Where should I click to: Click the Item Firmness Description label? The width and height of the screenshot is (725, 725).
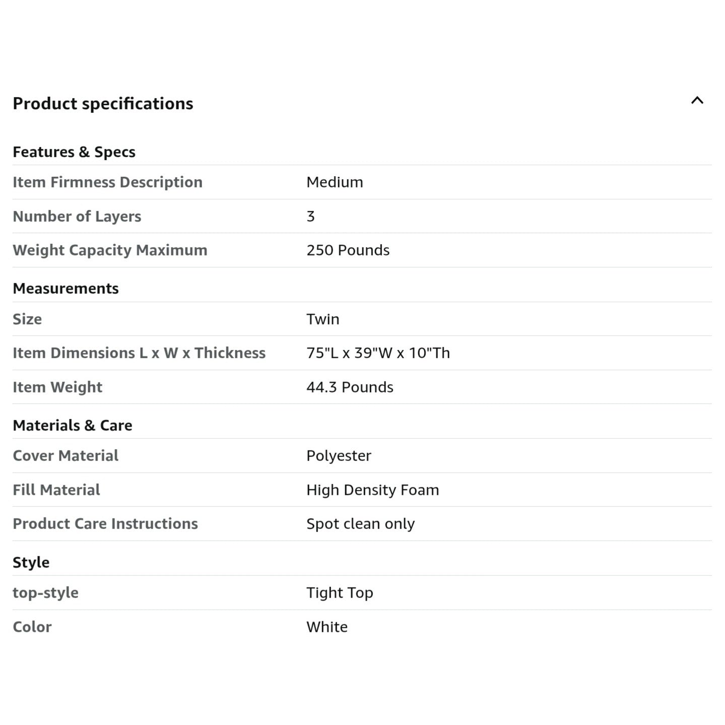[107, 182]
